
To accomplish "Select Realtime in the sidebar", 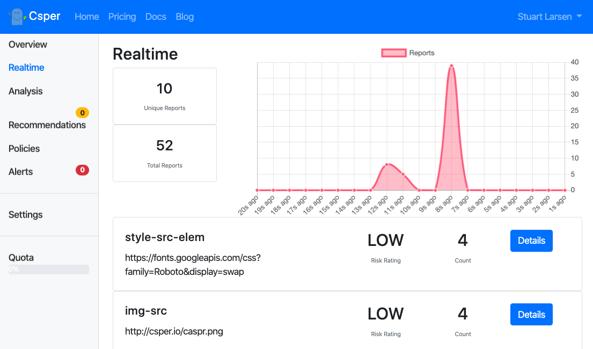I will click(x=26, y=67).
